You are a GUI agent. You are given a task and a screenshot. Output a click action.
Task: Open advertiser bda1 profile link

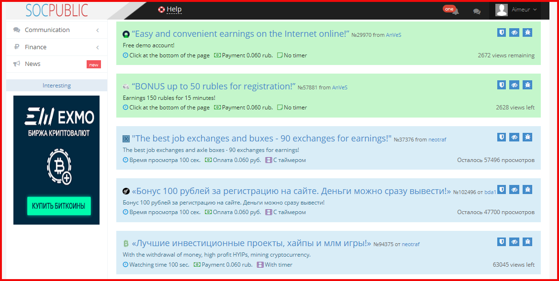point(490,192)
